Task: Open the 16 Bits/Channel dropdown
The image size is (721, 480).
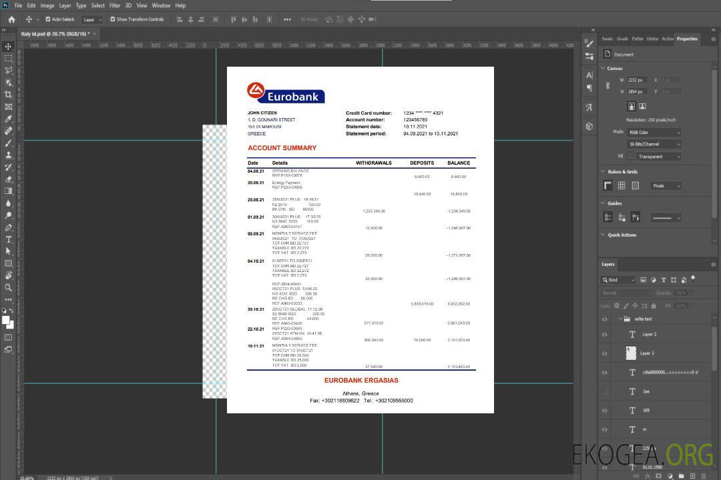Action: pyautogui.click(x=654, y=144)
